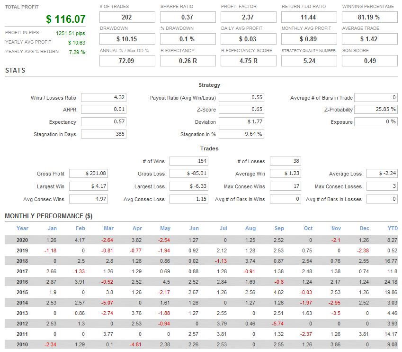Click the Avg Consec Wins field 4.97

tap(89, 199)
